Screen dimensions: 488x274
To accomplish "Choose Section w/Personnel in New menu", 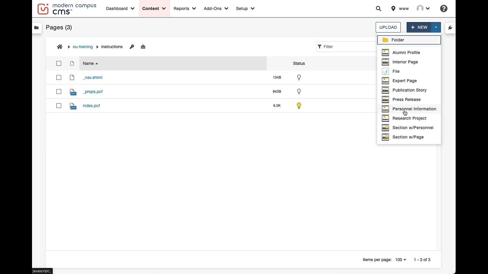I will click(x=409, y=127).
